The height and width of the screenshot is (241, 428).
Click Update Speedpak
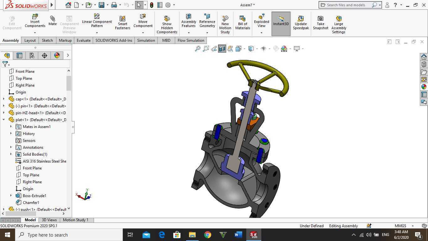pos(301,23)
